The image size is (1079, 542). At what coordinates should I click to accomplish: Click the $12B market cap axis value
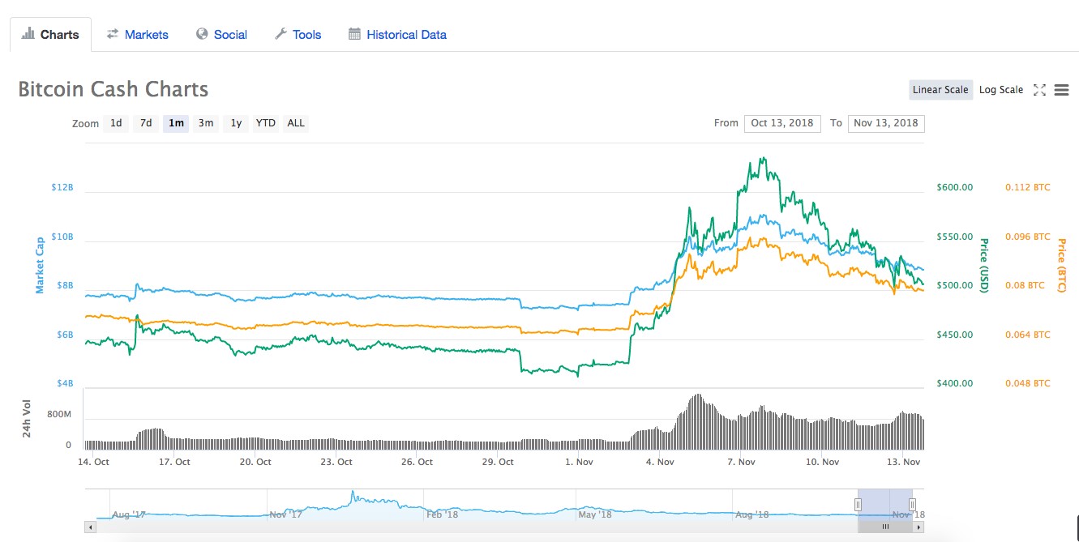(x=62, y=187)
